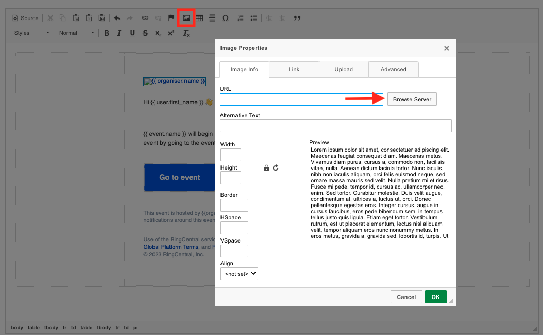The width and height of the screenshot is (543, 335).
Task: Switch to the Upload tab
Action: pos(344,69)
